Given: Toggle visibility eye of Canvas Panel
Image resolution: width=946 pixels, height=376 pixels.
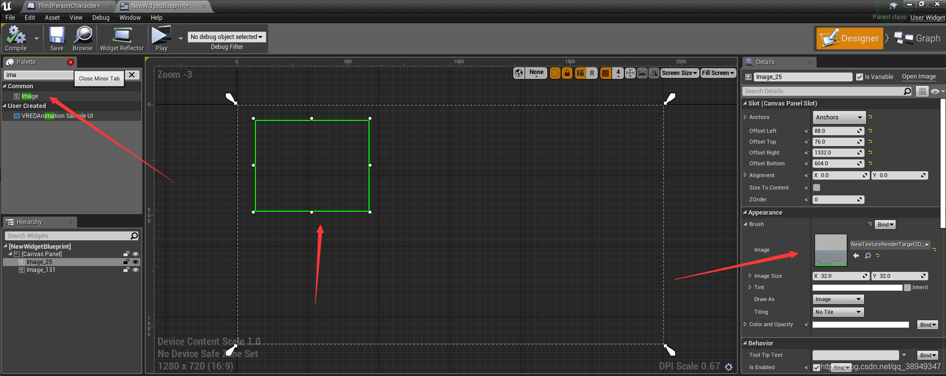Looking at the screenshot, I should [135, 254].
